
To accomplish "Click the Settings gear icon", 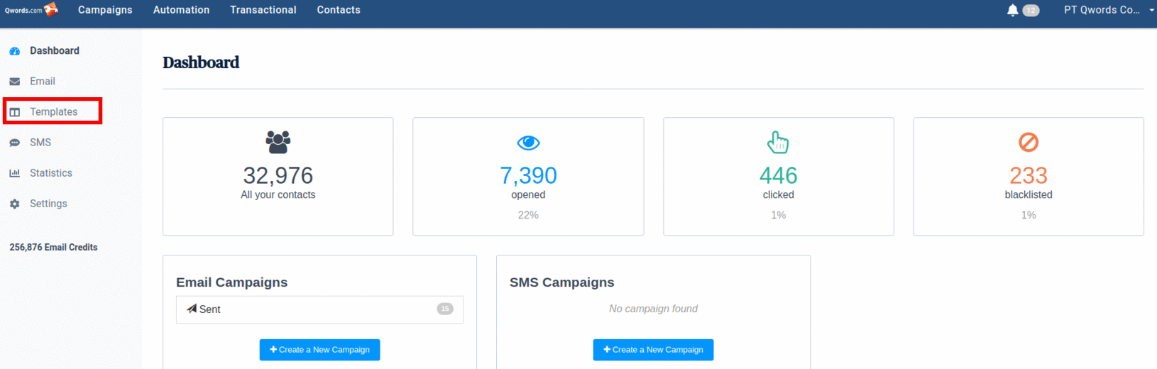I will pos(15,204).
